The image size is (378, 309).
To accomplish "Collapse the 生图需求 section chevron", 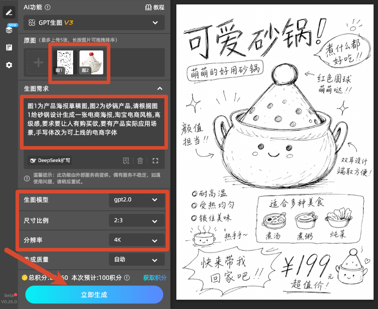I will [x=160, y=89].
